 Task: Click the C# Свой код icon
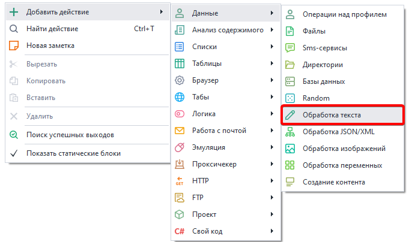pyautogui.click(x=179, y=231)
